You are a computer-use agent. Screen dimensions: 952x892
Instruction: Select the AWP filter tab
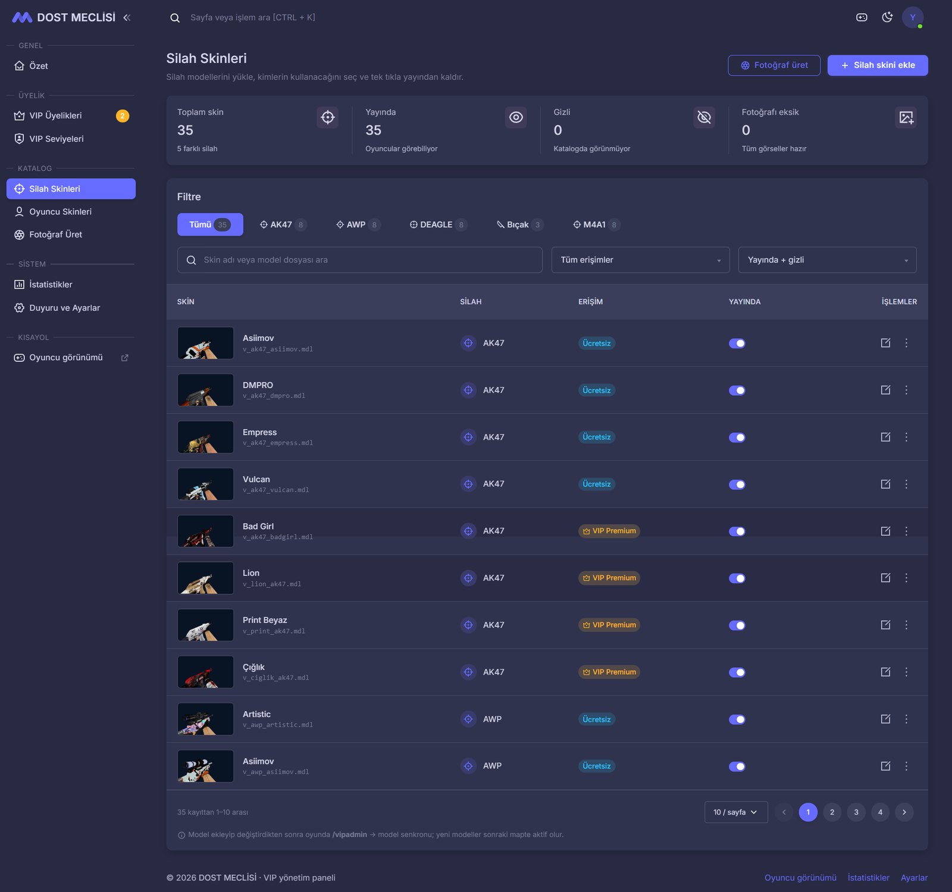pos(358,224)
